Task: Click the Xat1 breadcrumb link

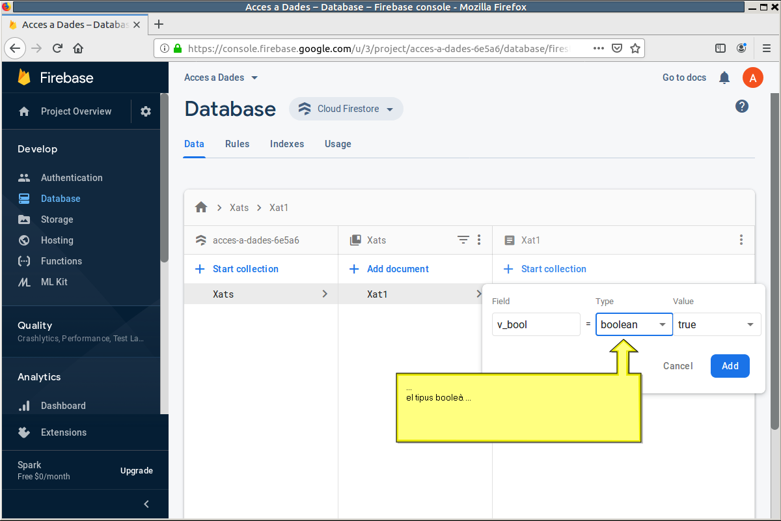Action: (x=279, y=207)
